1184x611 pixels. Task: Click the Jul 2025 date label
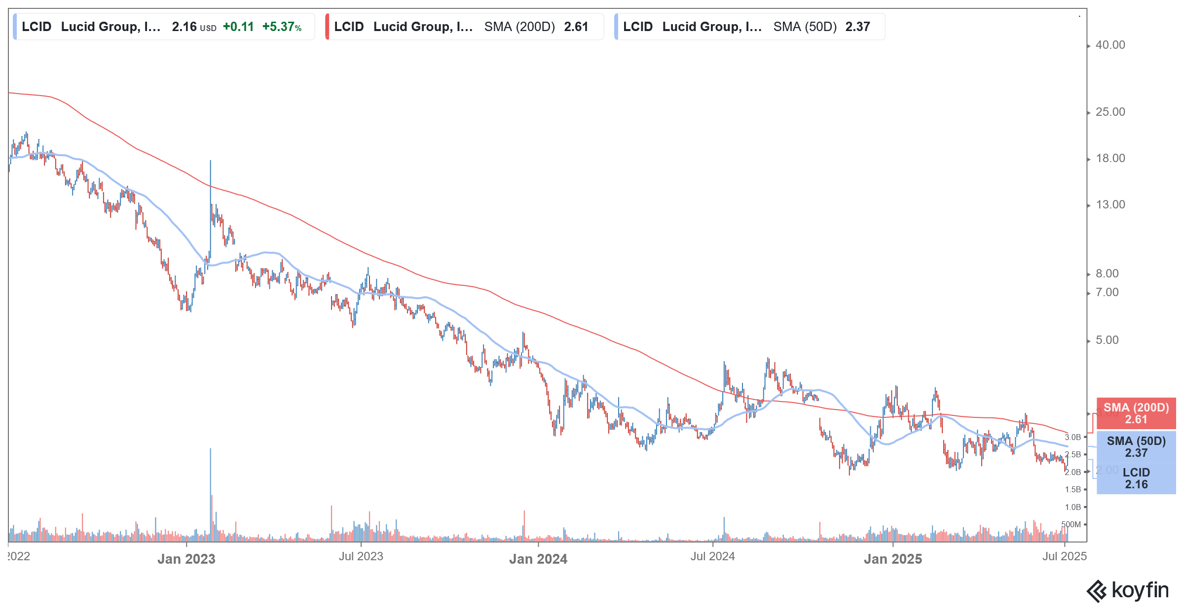click(x=1065, y=556)
